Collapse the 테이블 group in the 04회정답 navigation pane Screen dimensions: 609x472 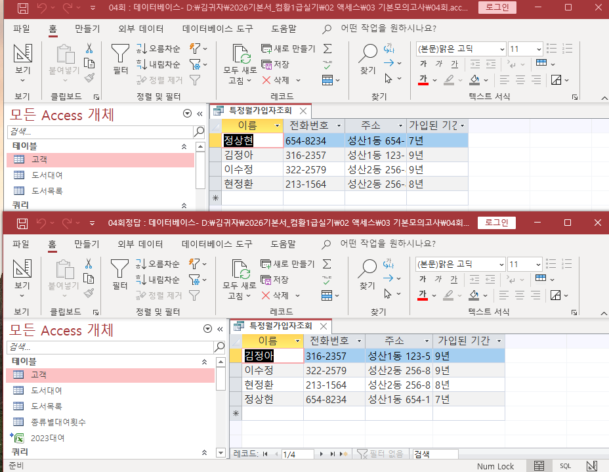(203, 361)
